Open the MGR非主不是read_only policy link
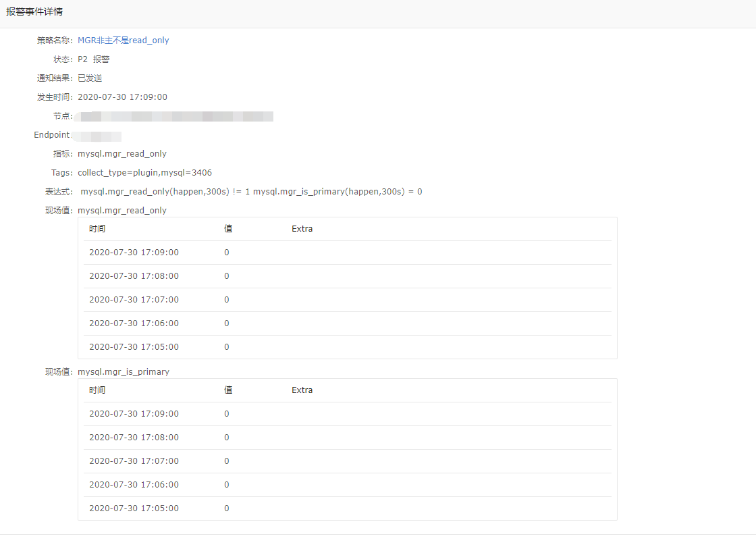756x549 pixels. pos(124,41)
